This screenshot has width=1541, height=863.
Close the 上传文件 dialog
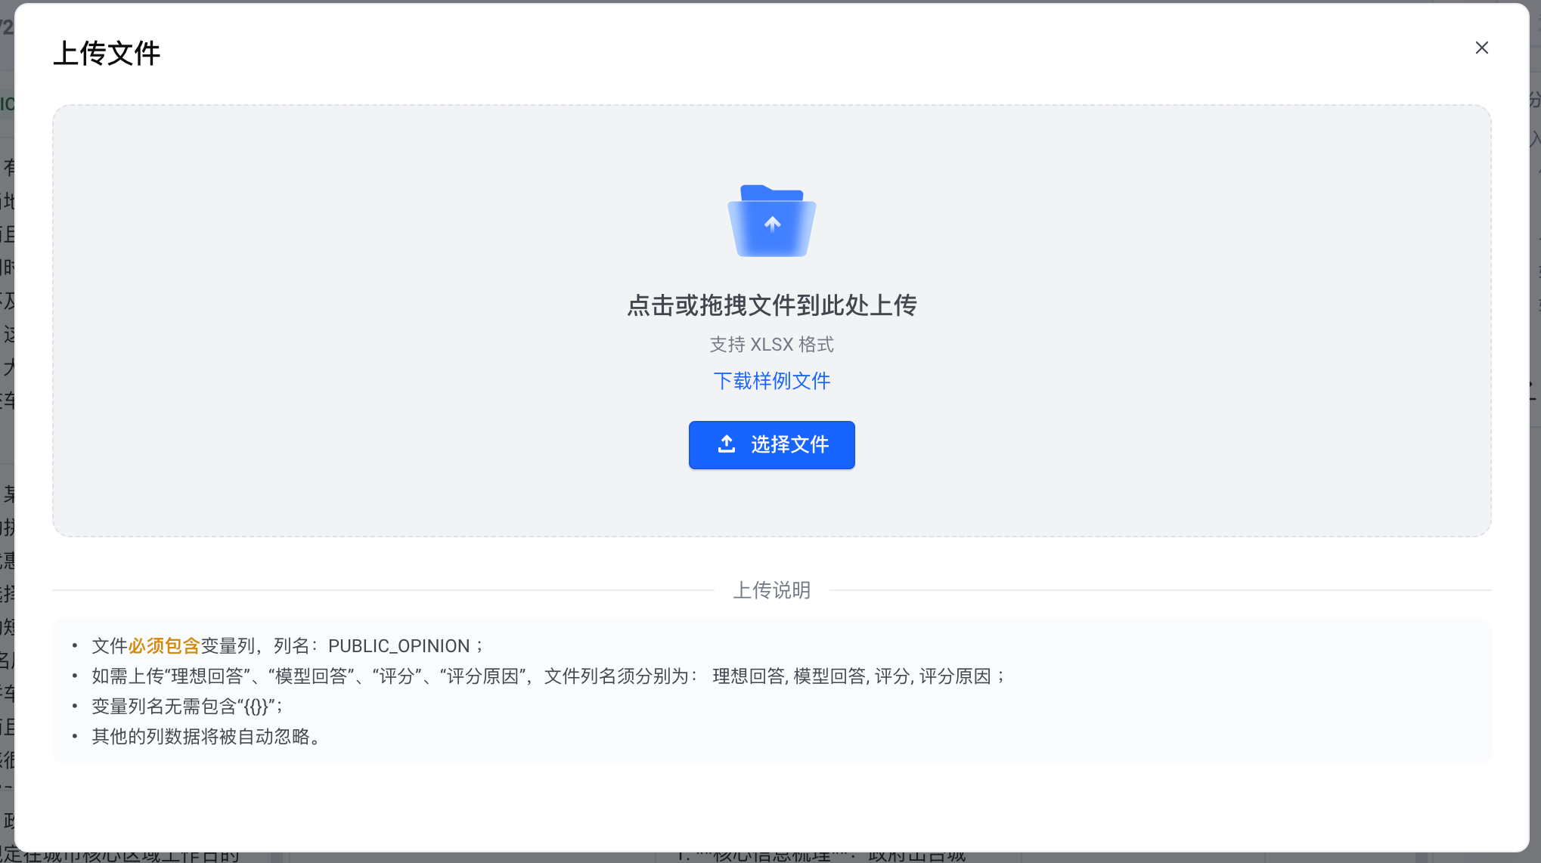tap(1481, 48)
